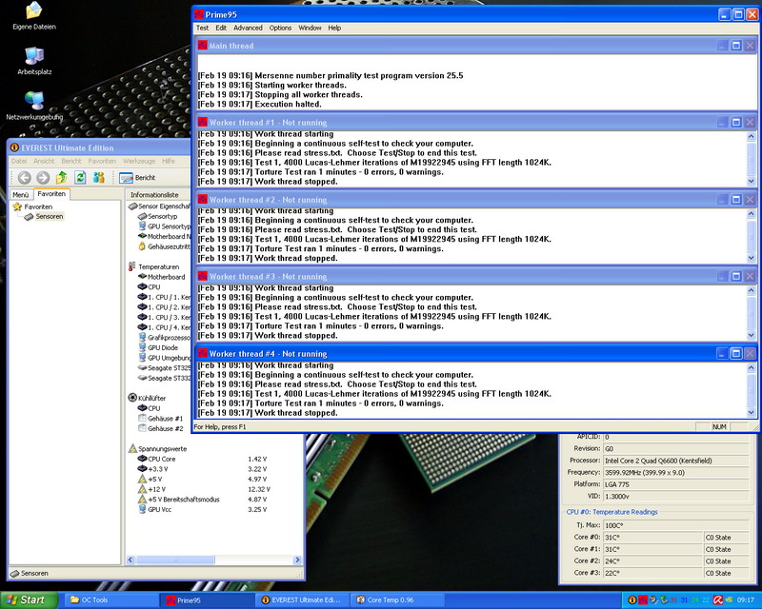The height and width of the screenshot is (609, 762).
Task: Click the EVEREST back navigation arrow
Action: coord(22,178)
